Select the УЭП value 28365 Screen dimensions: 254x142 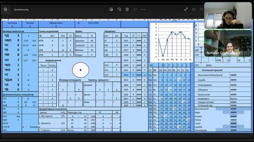click(208, 65)
